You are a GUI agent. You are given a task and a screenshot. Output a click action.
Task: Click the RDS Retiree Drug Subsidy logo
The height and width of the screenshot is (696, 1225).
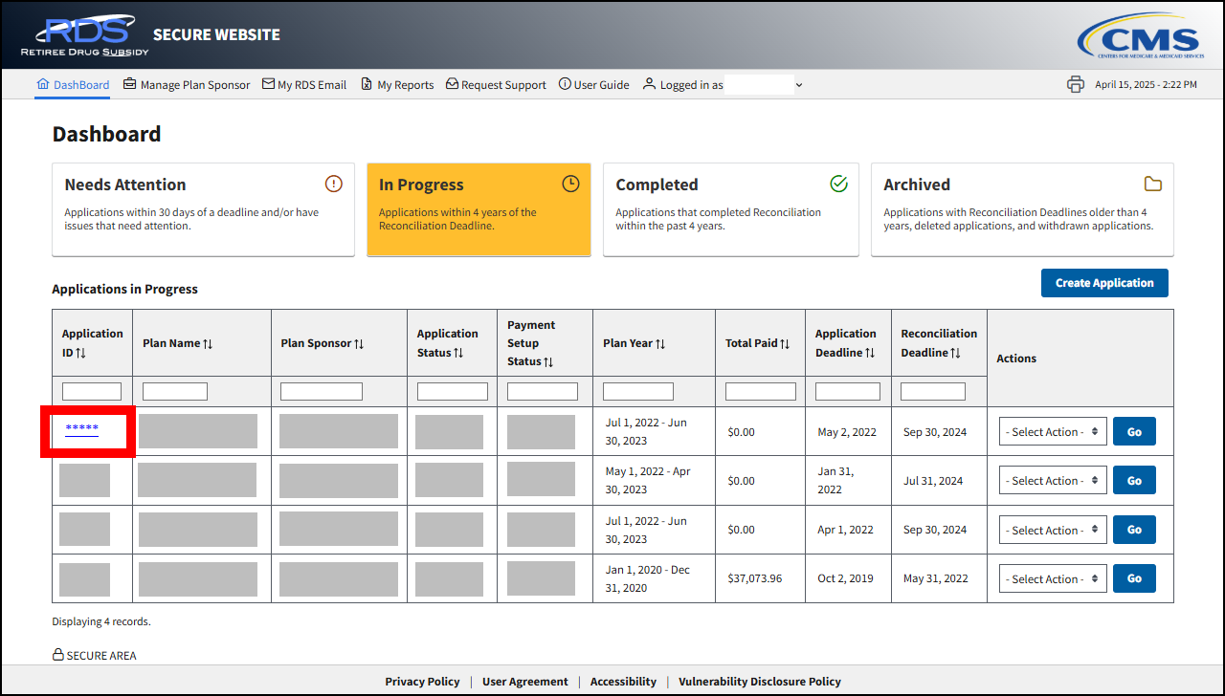pyautogui.click(x=84, y=36)
